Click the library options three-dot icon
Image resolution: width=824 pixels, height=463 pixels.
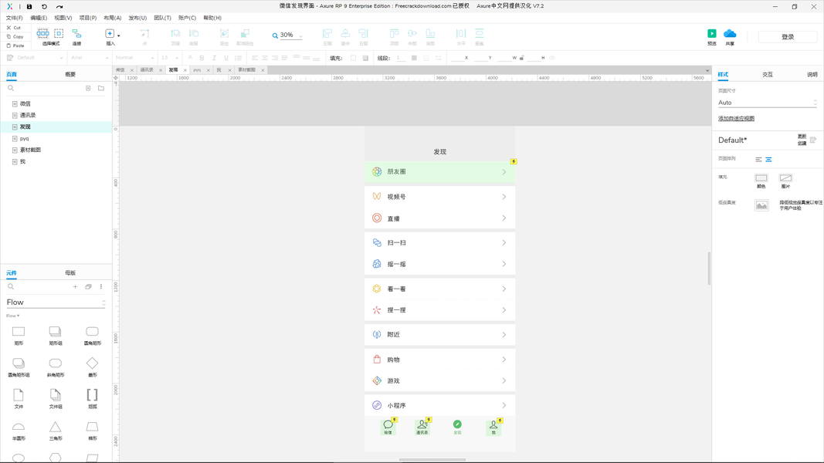point(101,286)
